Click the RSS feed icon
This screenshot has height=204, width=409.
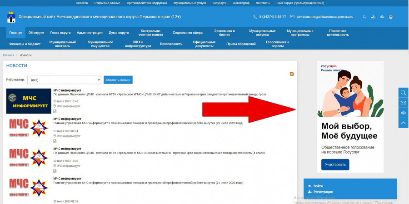pyautogui.click(x=292, y=74)
